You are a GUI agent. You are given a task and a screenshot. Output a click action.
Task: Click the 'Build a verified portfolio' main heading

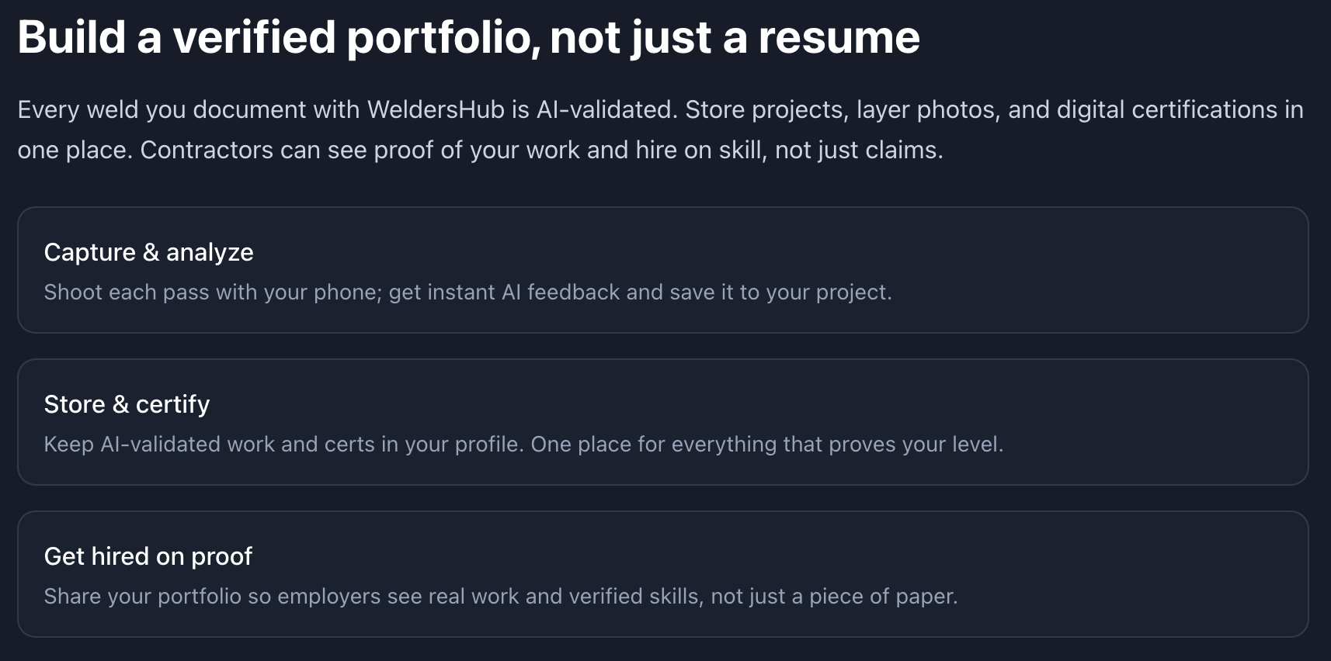coord(467,37)
